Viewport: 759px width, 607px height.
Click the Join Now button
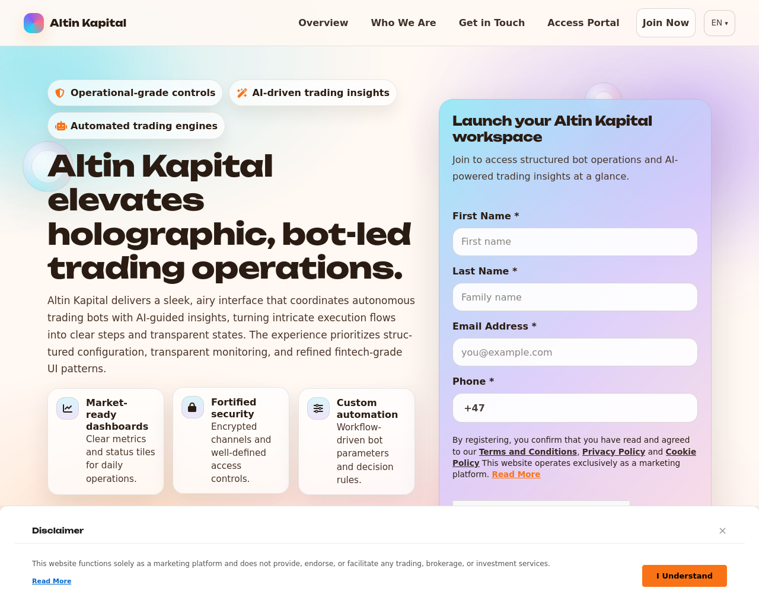tap(665, 23)
